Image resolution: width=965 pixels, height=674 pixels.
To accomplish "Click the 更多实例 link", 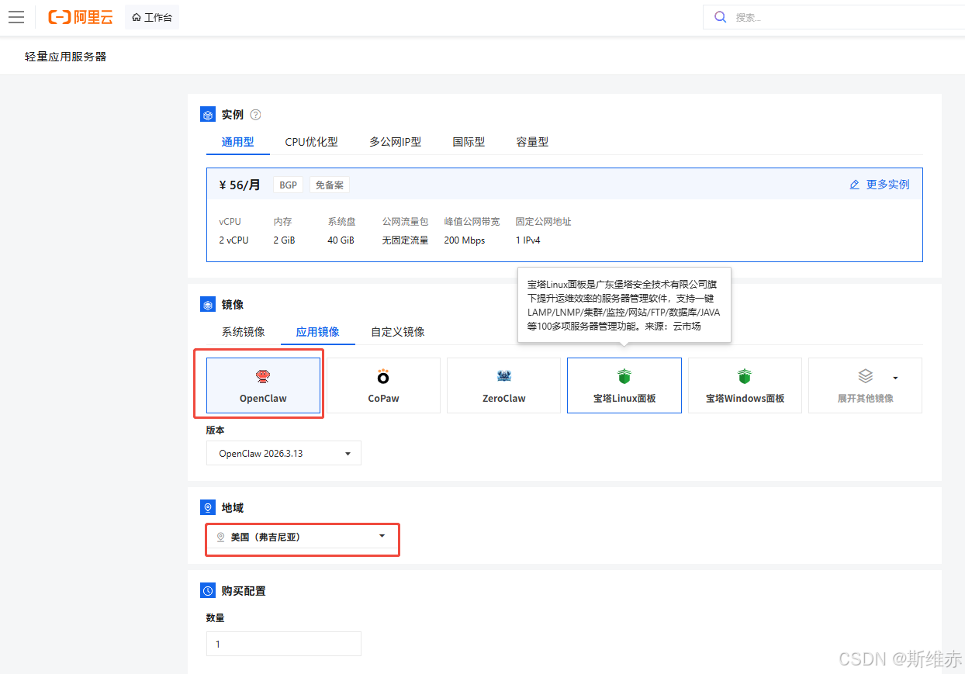I will (x=887, y=185).
